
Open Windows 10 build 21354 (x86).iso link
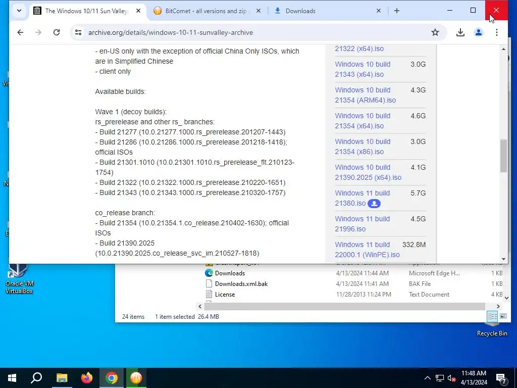(363, 147)
